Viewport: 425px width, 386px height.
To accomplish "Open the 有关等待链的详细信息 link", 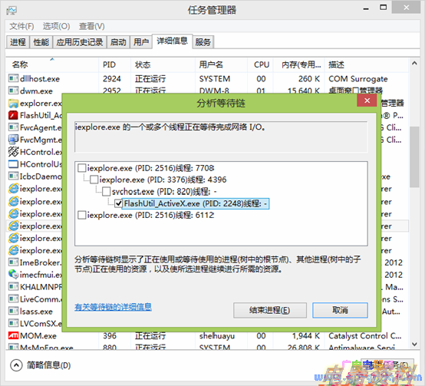I will click(113, 307).
